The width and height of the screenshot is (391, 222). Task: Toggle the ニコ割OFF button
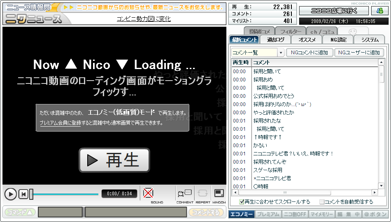pyautogui.click(x=295, y=214)
